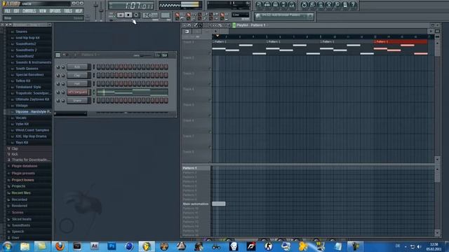The height and width of the screenshot is (252, 449).
Task: Open the Mixer shortcut icon
Action: point(292,5)
